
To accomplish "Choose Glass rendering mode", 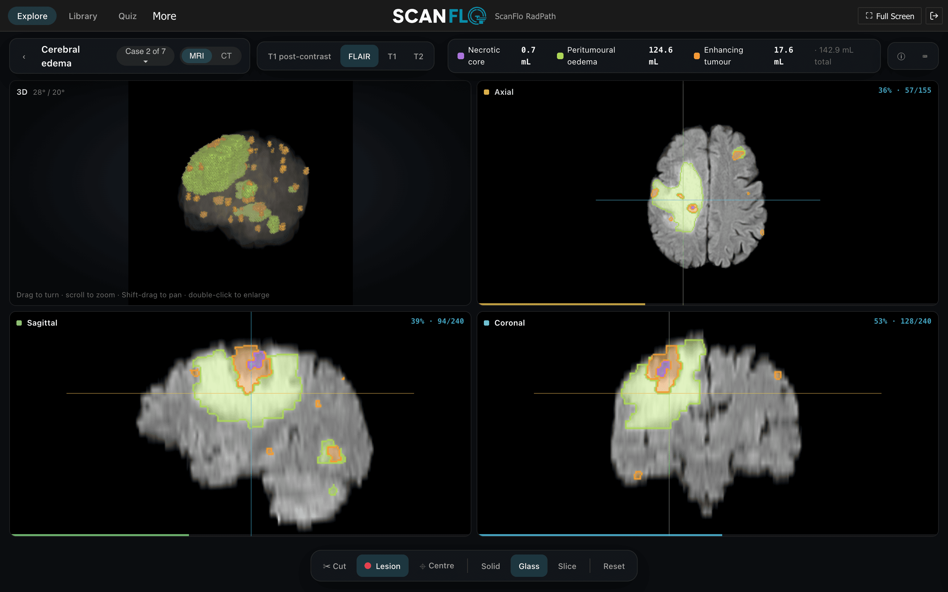I will (529, 566).
